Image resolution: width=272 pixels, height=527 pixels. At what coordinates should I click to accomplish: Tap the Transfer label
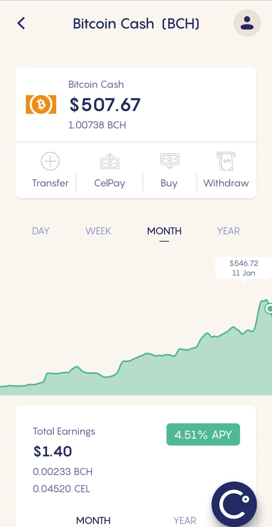click(50, 183)
